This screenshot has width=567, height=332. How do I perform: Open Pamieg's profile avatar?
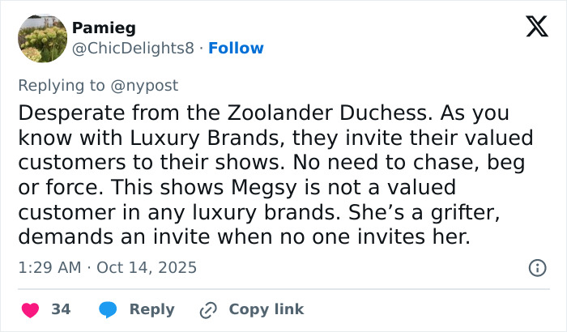tap(41, 38)
